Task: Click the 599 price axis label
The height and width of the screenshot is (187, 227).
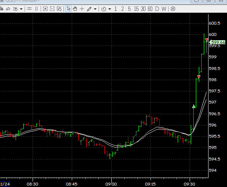Action: (212, 57)
